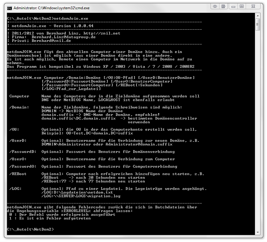
Task: Minimize the command prompt window
Action: pyautogui.click(x=234, y=6)
